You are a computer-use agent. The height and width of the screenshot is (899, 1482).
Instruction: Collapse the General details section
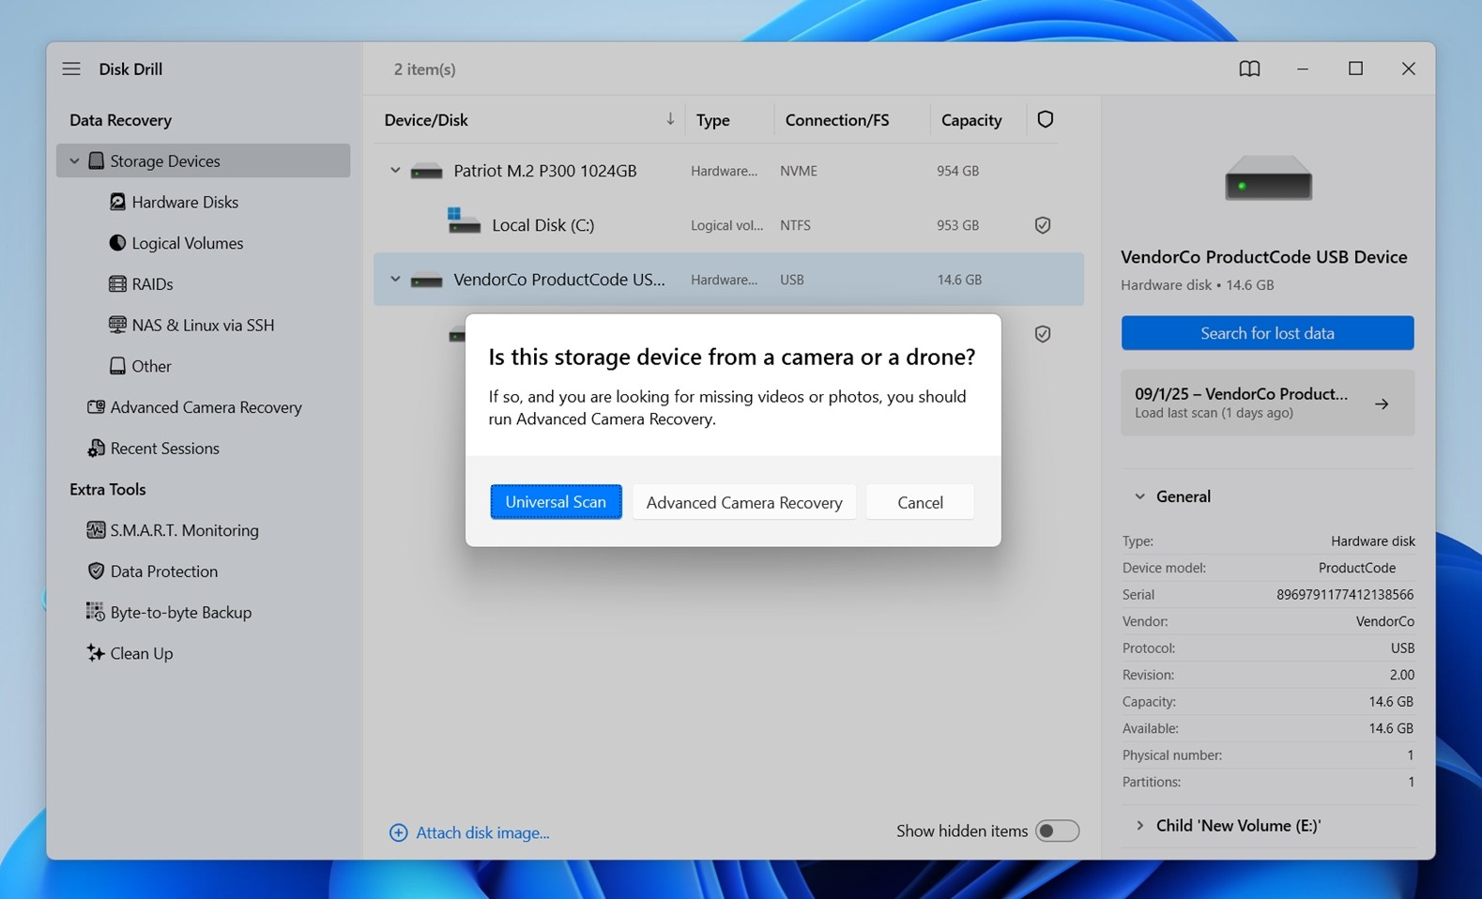[1139, 496]
